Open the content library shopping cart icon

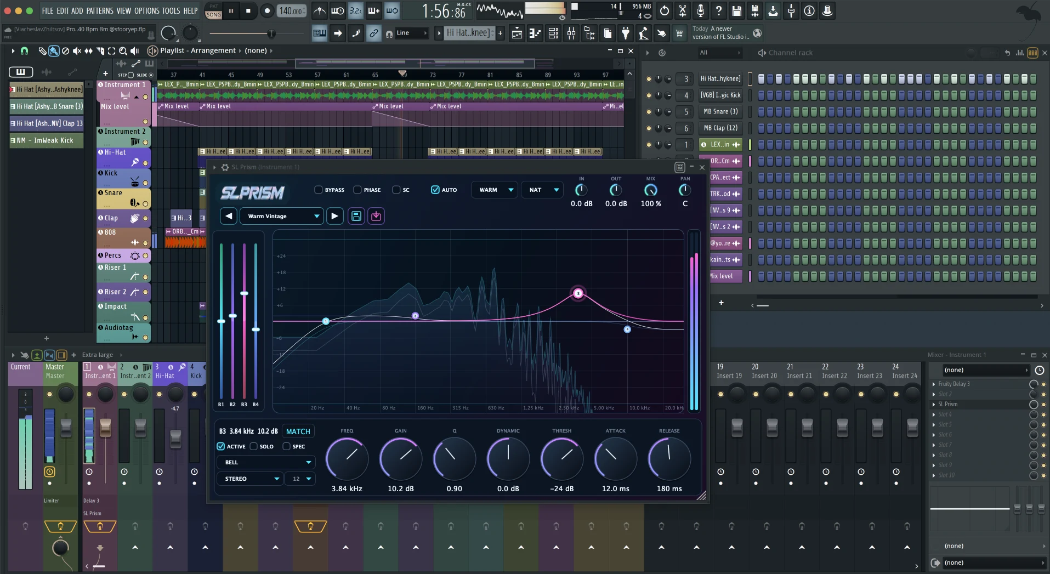click(x=679, y=33)
